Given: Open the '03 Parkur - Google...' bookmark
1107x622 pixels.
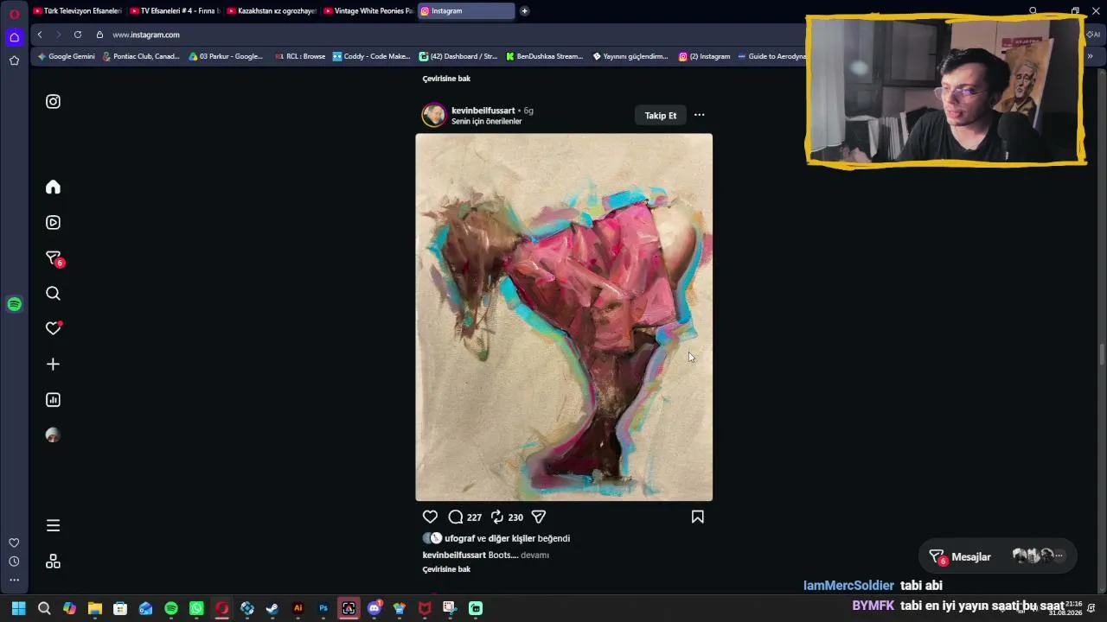Looking at the screenshot, I should [x=226, y=56].
